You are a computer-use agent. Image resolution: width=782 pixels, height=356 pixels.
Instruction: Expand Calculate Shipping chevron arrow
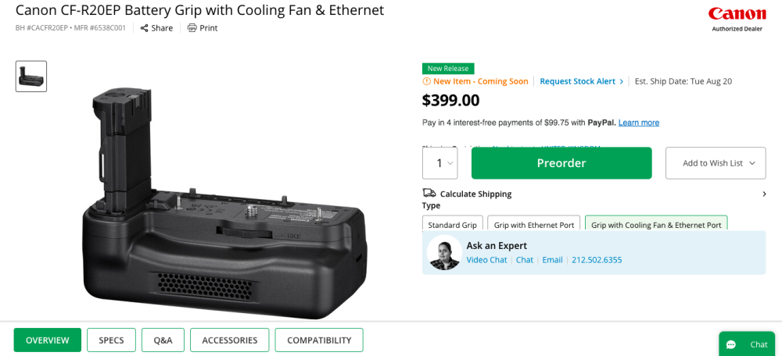click(764, 194)
